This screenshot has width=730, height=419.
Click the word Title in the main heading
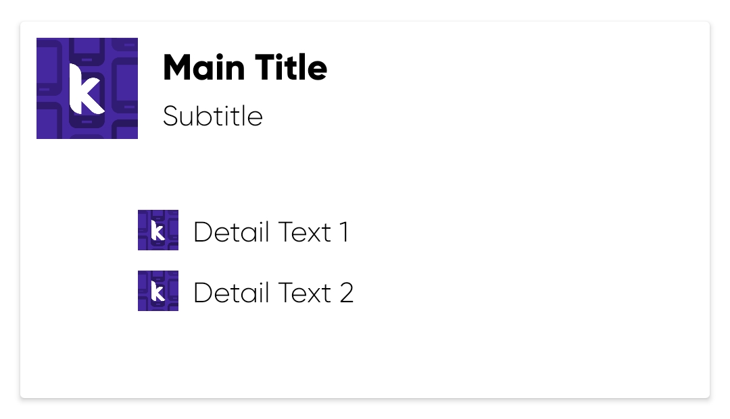pyautogui.click(x=291, y=67)
